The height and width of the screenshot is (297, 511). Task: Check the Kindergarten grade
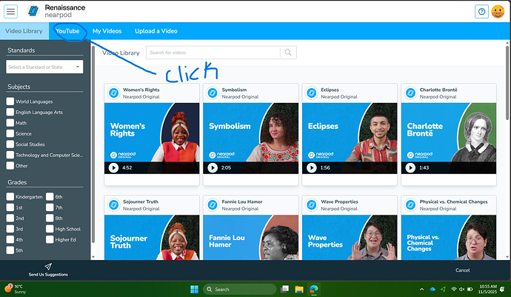coord(10,196)
